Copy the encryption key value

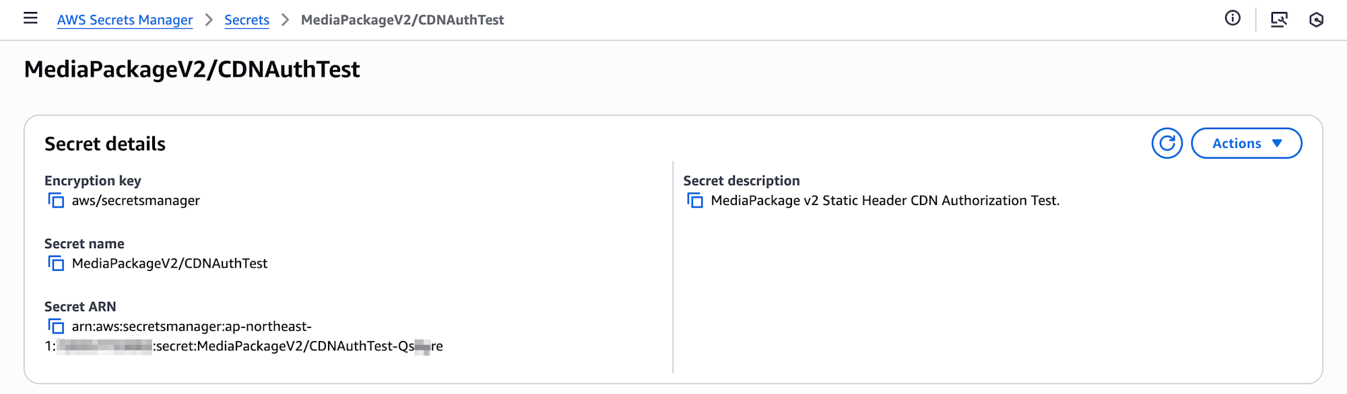coord(56,200)
